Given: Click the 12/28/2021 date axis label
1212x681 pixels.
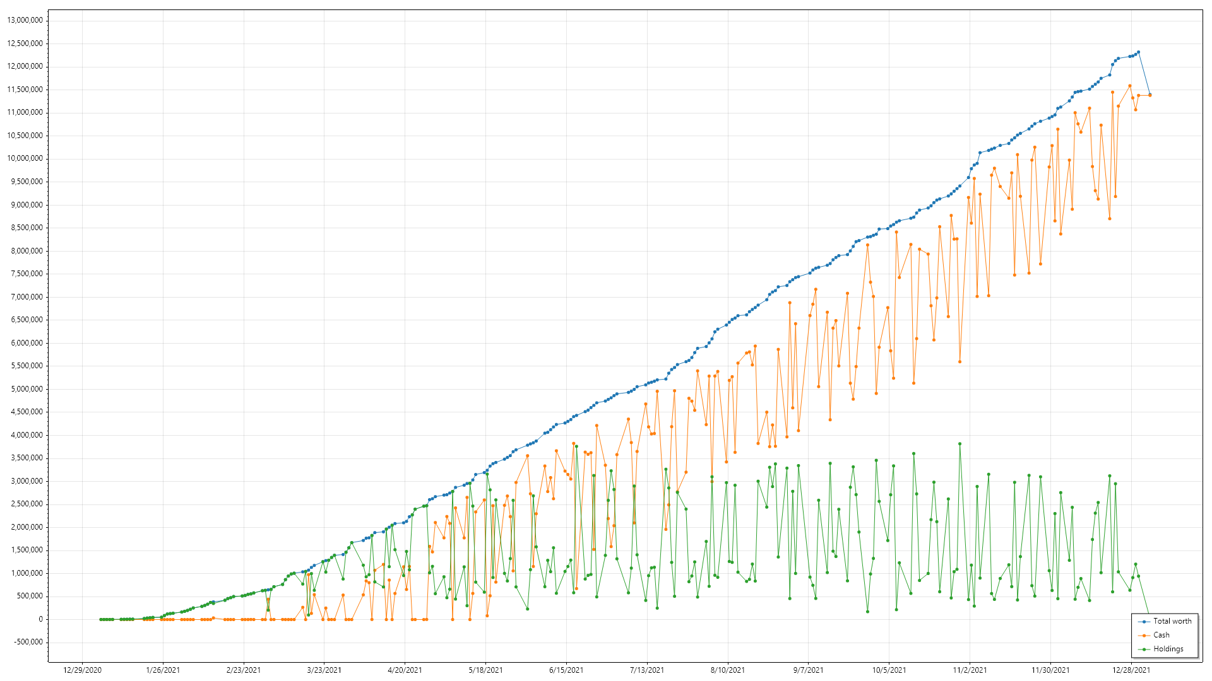Looking at the screenshot, I should (1131, 670).
